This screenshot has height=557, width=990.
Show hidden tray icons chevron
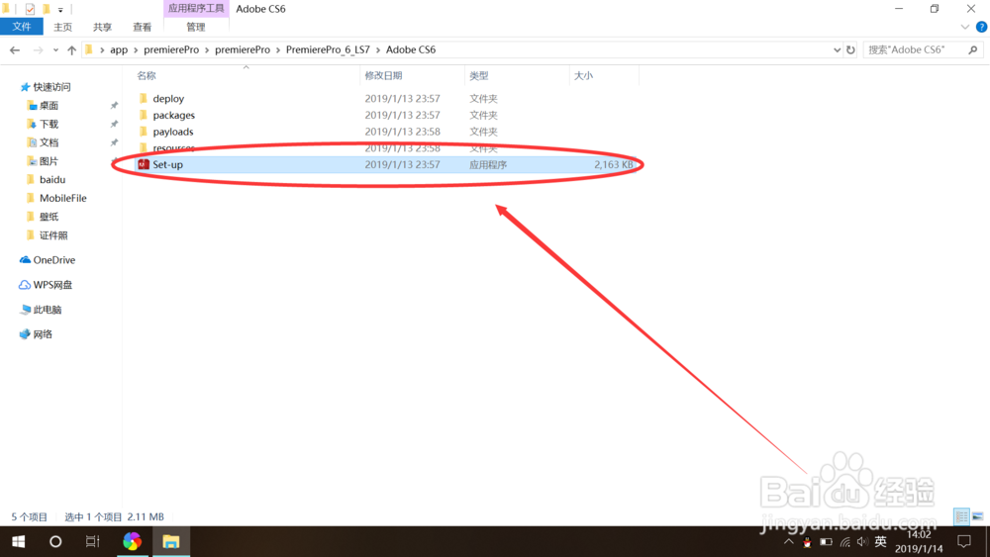coord(788,541)
